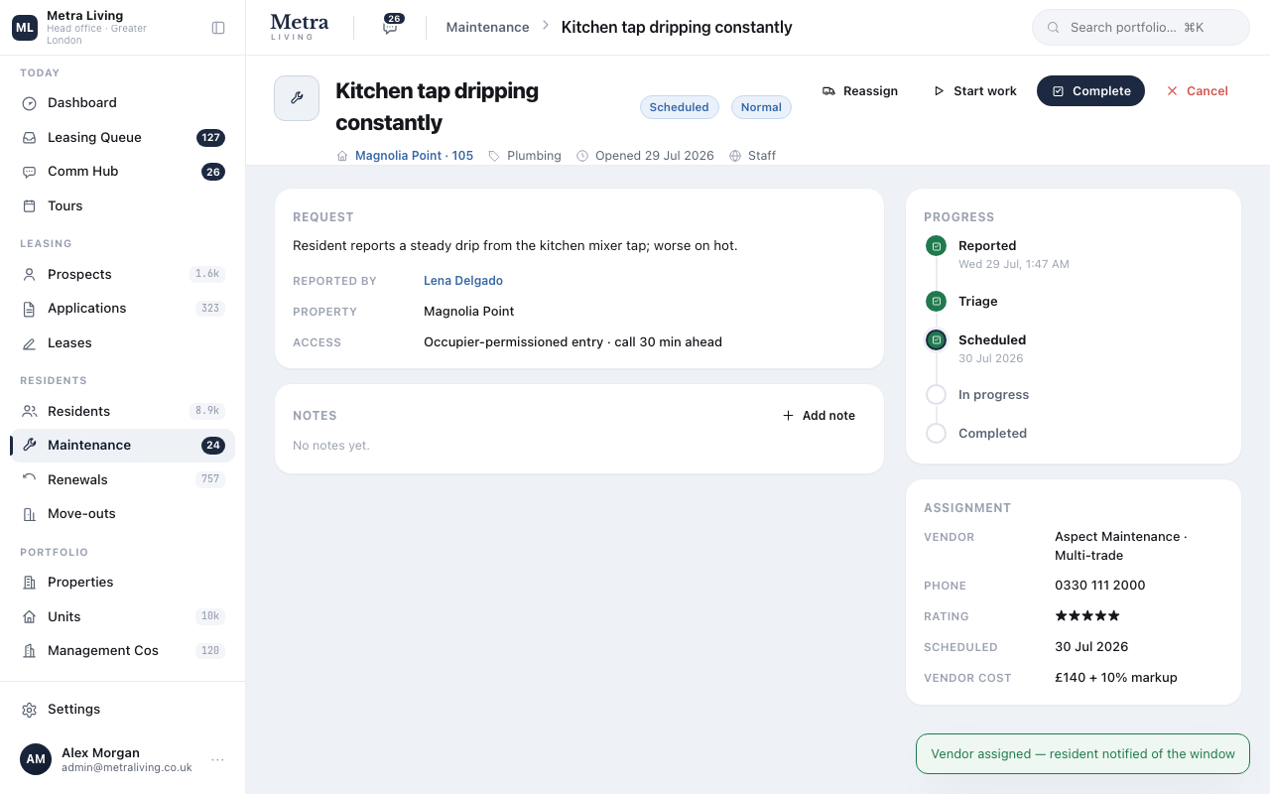Open Move-outs in the sidebar

[123, 514]
